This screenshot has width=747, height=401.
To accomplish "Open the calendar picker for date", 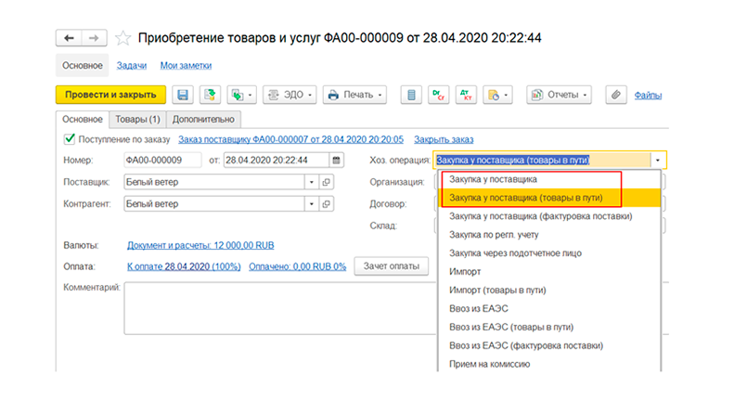I will (x=336, y=161).
